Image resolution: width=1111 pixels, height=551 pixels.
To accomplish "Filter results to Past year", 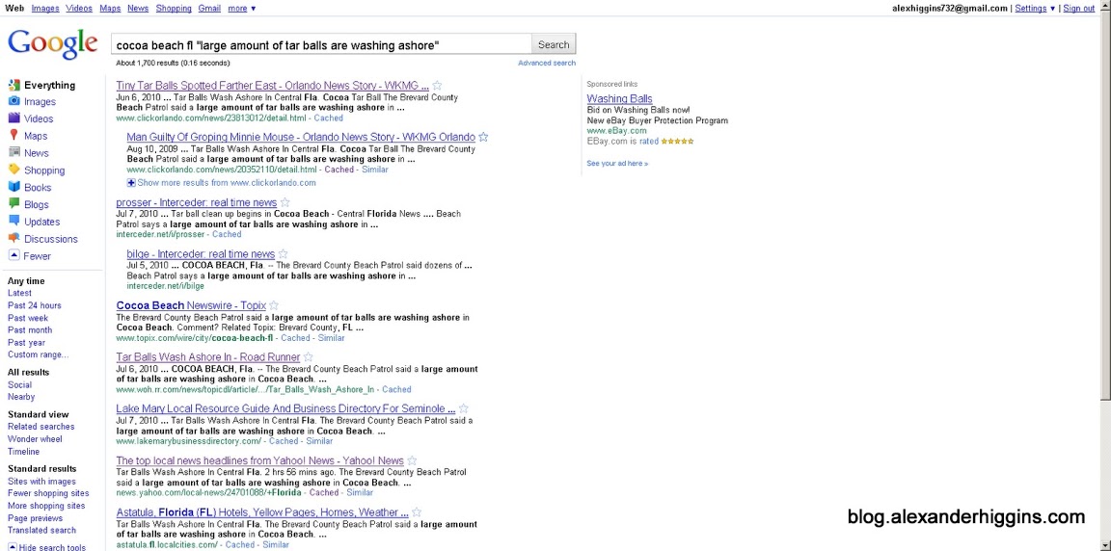I will coord(26,343).
